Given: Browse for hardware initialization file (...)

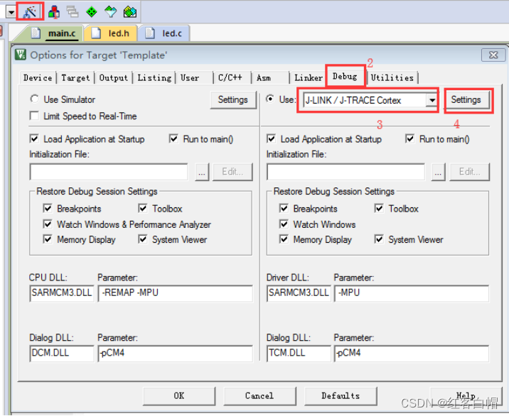Looking at the screenshot, I should [438, 172].
